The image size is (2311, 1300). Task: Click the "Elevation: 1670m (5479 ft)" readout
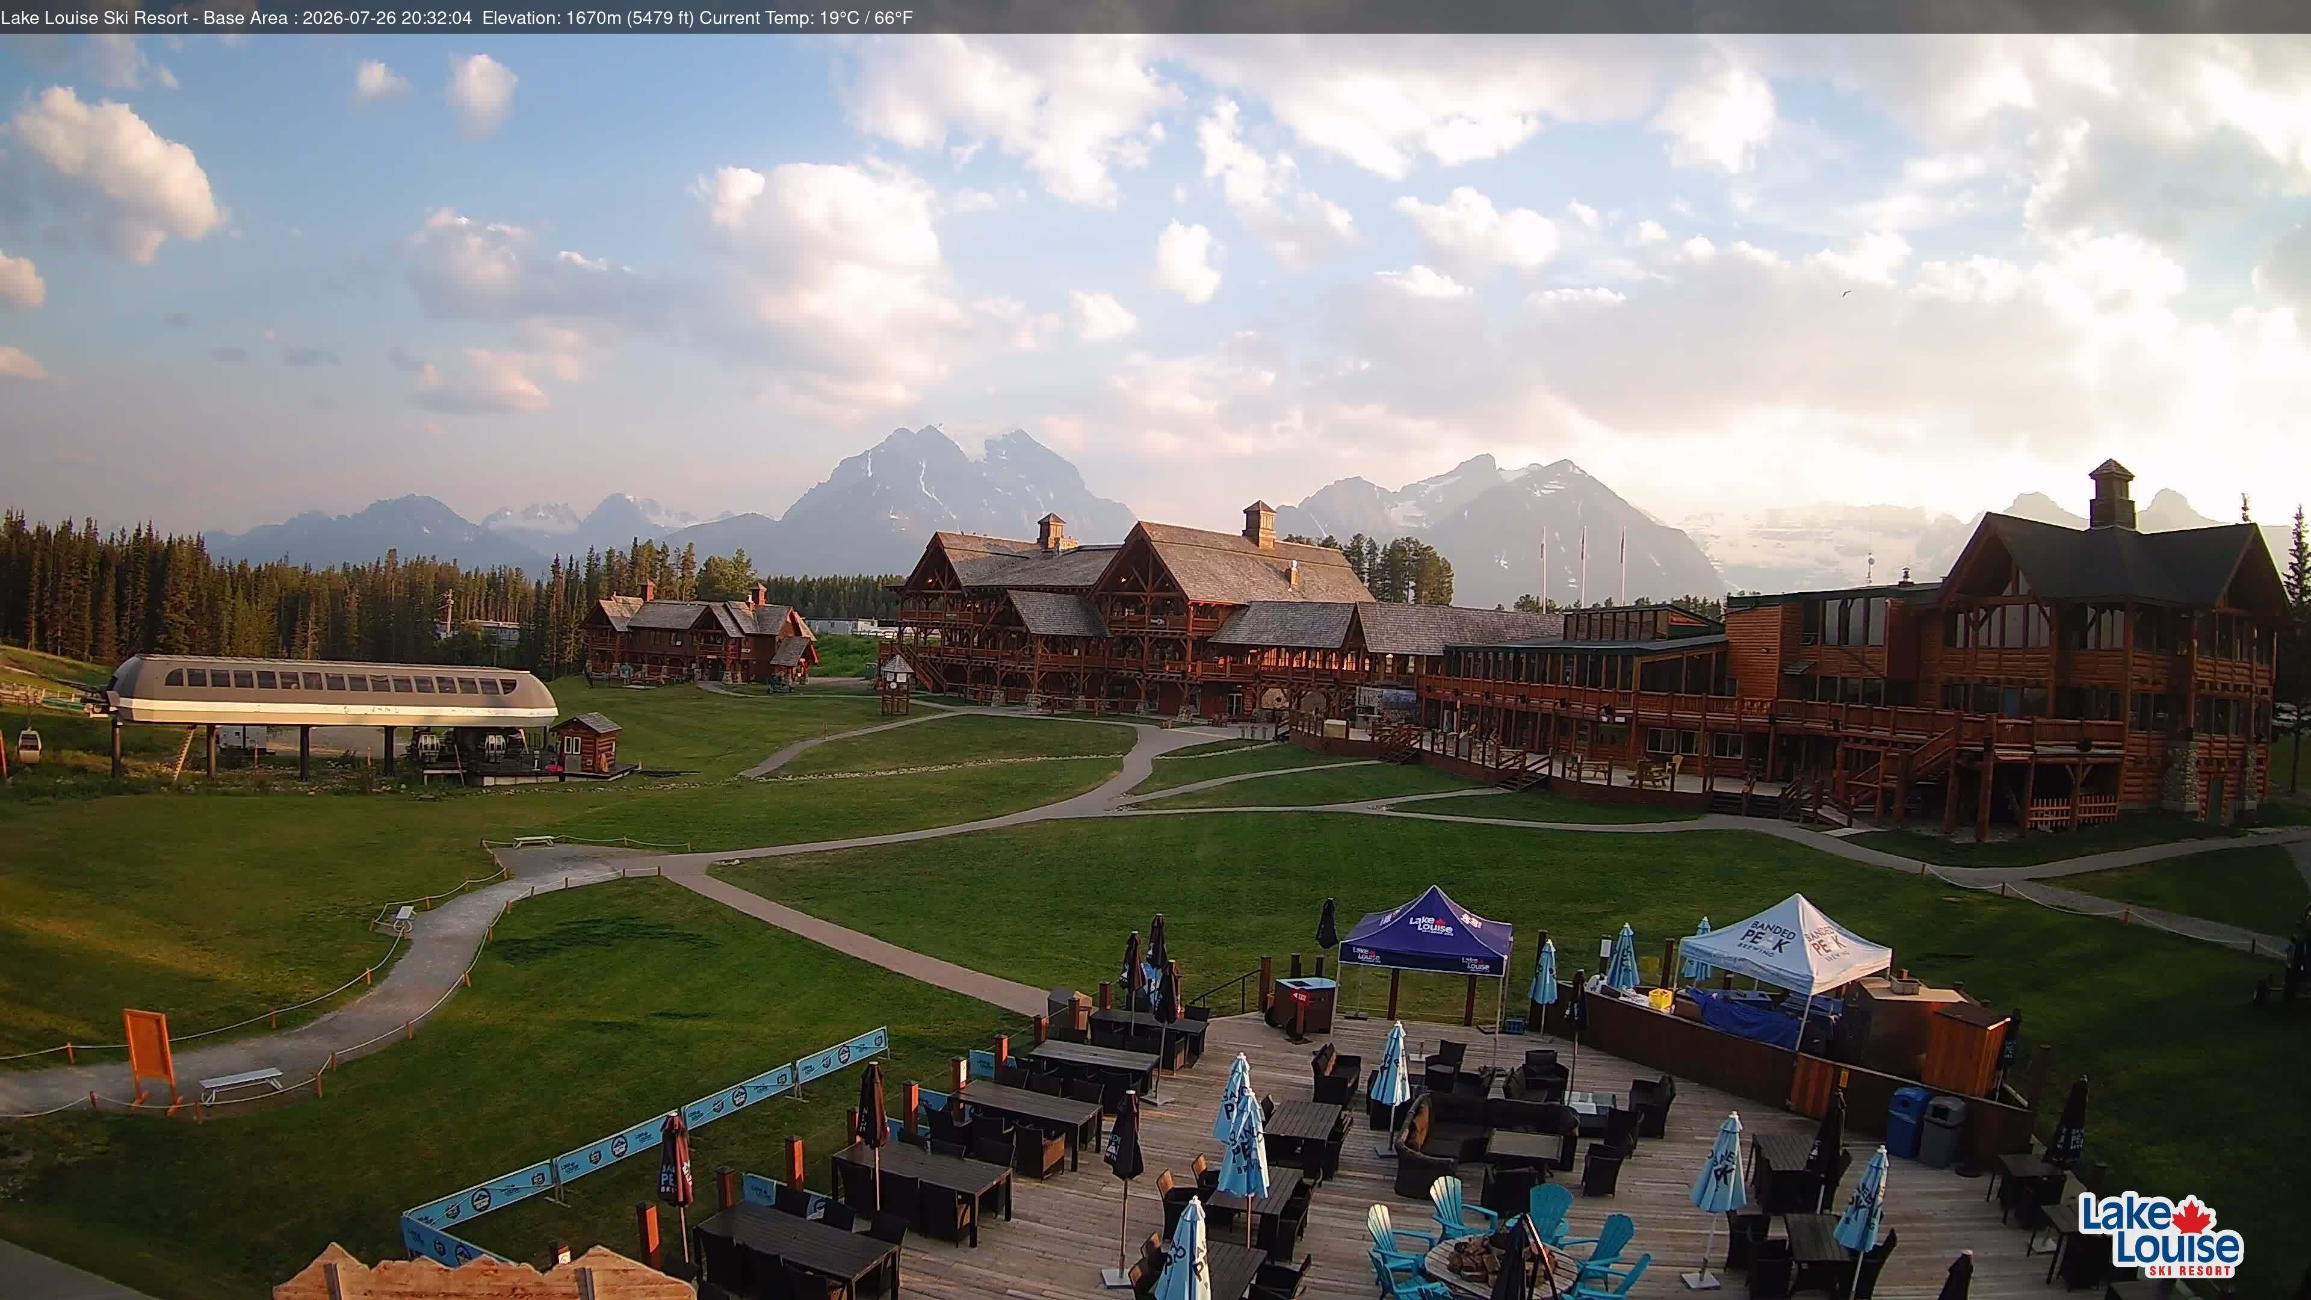click(x=587, y=18)
